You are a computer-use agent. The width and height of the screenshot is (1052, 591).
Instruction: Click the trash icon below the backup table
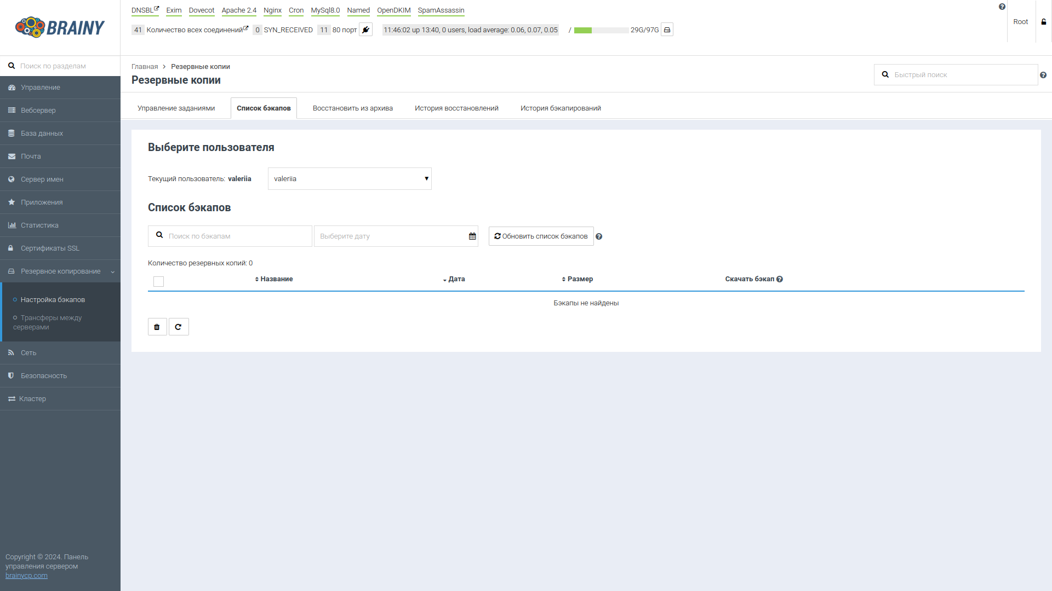click(157, 327)
